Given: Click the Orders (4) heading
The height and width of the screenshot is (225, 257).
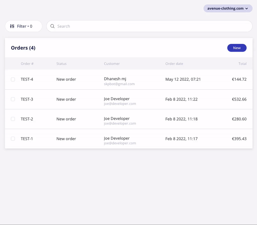Looking at the screenshot, I should (23, 48).
